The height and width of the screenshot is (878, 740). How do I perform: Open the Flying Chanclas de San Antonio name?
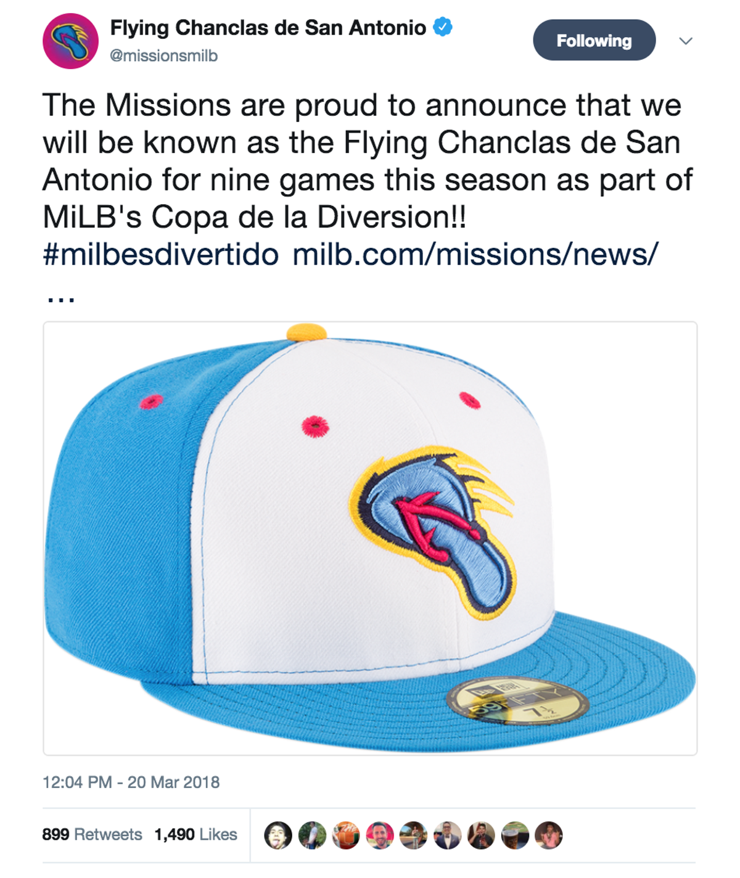(x=268, y=28)
